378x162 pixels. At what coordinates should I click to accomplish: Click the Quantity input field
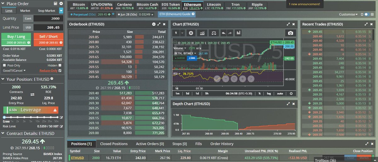pos(48,19)
